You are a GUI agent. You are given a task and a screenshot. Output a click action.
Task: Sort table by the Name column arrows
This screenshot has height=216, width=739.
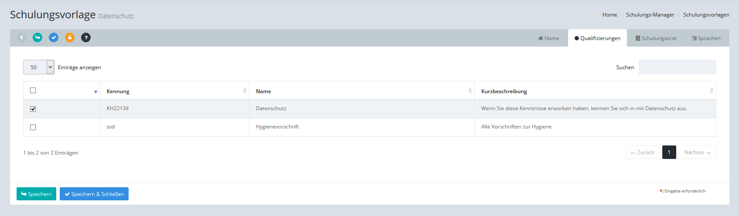(x=470, y=91)
